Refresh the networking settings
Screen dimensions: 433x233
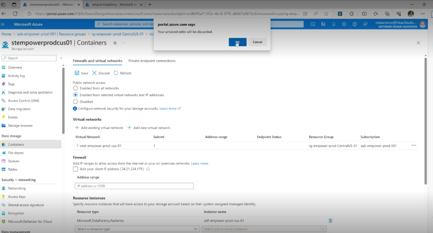122,73
